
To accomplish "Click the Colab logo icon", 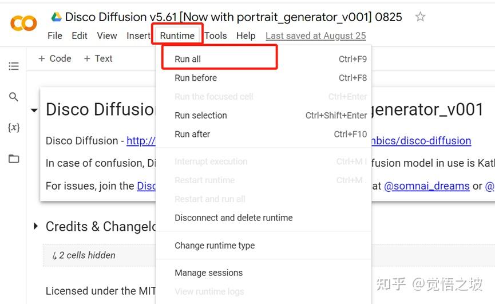I will [x=23, y=23].
